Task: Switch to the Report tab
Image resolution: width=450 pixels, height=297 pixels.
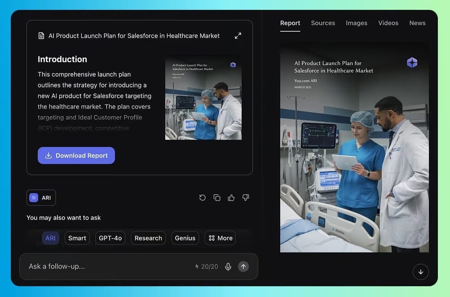Action: 290,23
